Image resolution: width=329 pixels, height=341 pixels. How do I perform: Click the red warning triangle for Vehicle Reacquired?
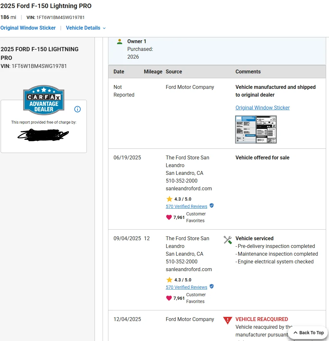pyautogui.click(x=228, y=321)
